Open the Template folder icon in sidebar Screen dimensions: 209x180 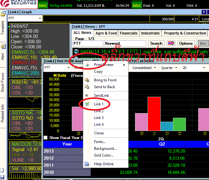pos(3,14)
